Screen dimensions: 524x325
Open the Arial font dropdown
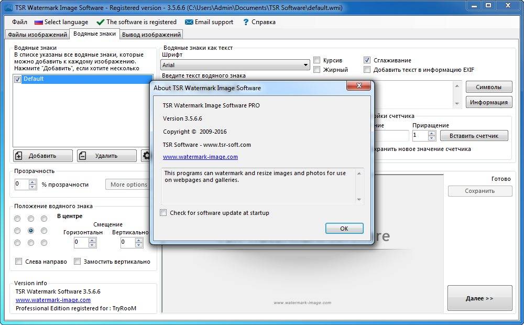click(235, 65)
